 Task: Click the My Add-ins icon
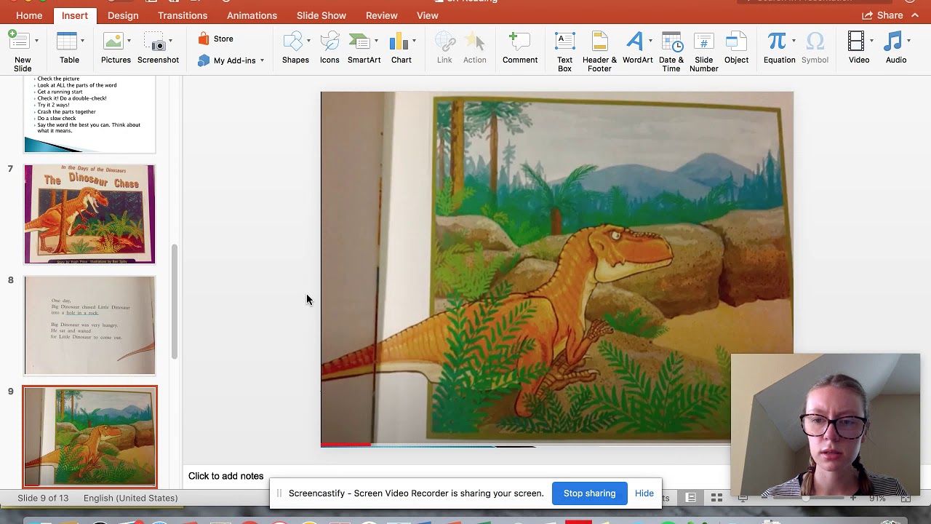(x=204, y=60)
